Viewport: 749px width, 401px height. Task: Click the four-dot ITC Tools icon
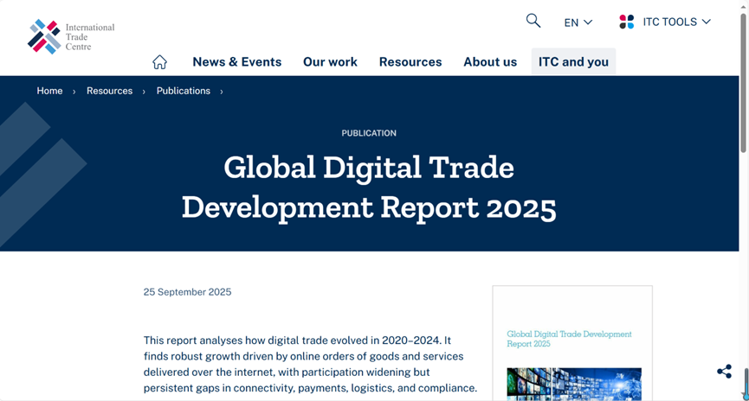(x=627, y=22)
